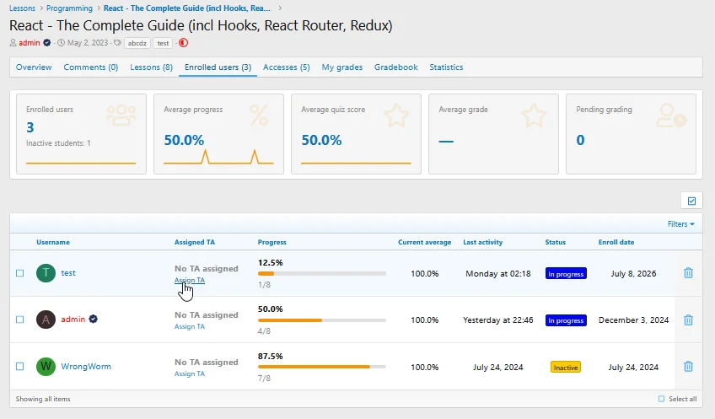Click the In progress badge for test
The height and width of the screenshot is (419, 715).
click(x=566, y=273)
